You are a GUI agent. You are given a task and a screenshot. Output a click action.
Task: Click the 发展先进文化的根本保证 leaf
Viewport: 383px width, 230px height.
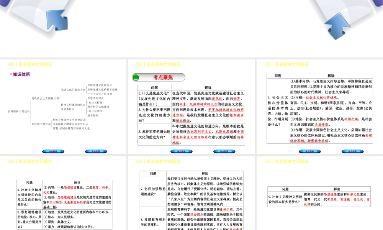pyautogui.click(x=102, y=89)
